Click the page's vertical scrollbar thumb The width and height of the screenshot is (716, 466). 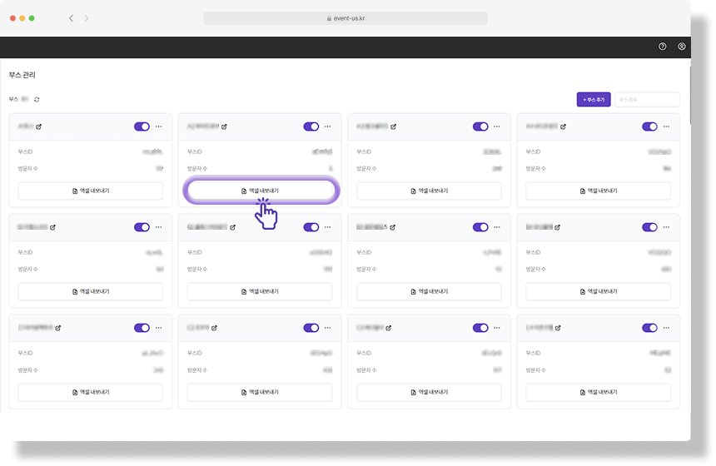click(x=689, y=95)
